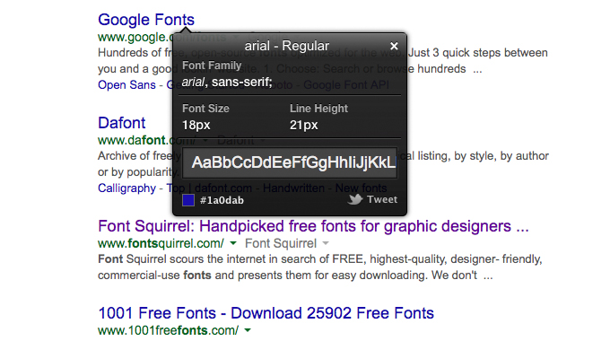Image resolution: width=610 pixels, height=341 pixels.
Task: Open 1001 Free Fonts - Download result
Action: [266, 313]
